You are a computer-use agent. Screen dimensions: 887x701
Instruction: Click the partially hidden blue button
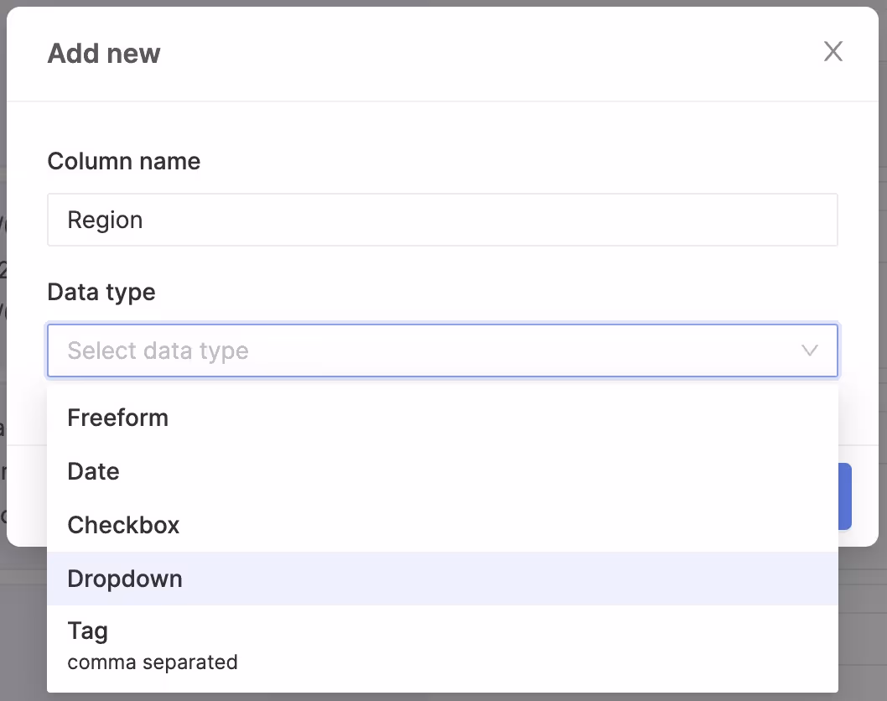tap(845, 496)
